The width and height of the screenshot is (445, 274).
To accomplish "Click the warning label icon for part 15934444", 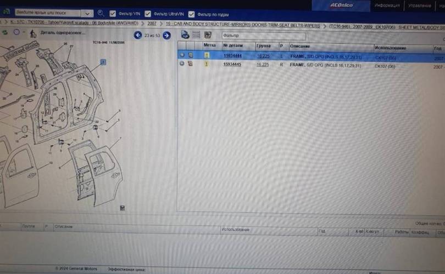I will coord(207,55).
